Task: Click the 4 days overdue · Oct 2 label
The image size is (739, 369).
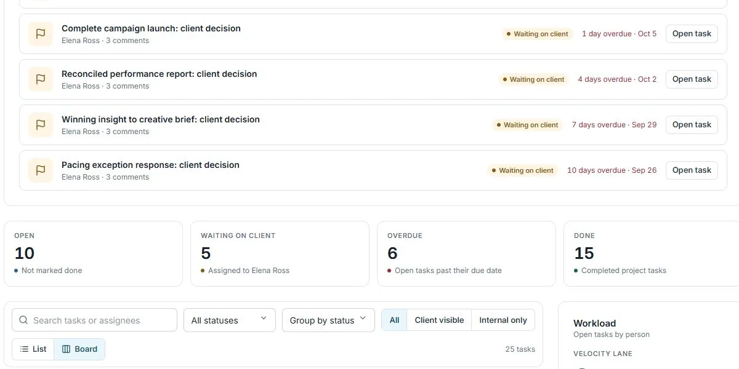Action: point(617,79)
